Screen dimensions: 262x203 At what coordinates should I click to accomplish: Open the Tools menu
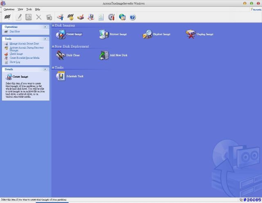pyautogui.click(x=29, y=9)
